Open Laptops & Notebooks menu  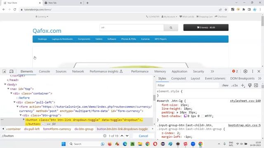pos(62,39)
